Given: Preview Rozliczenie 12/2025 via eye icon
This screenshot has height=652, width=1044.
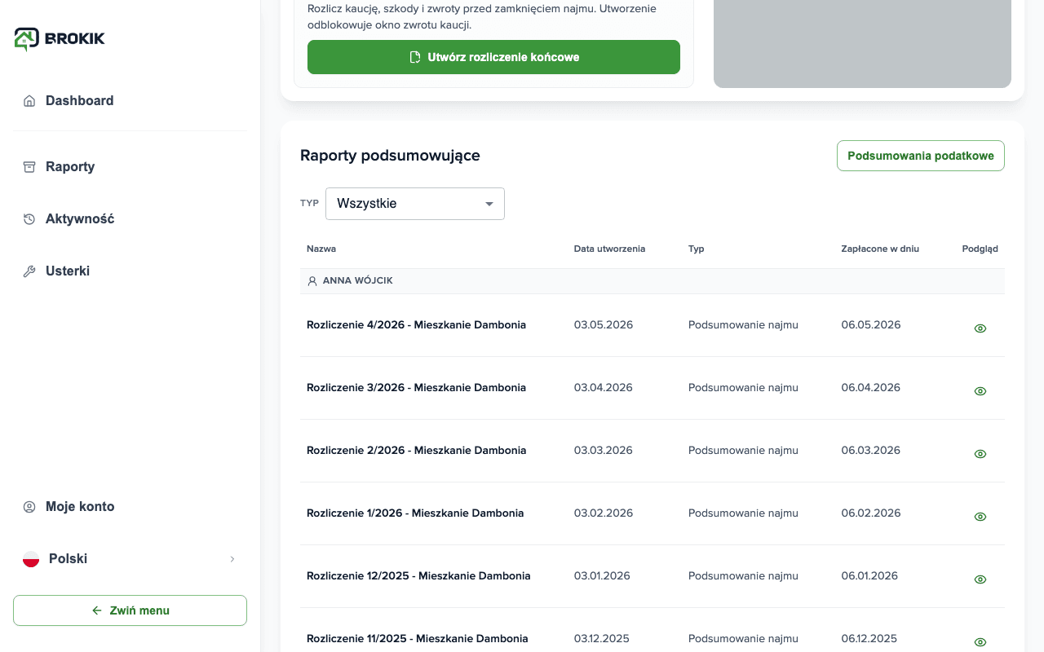Looking at the screenshot, I should coord(980,579).
